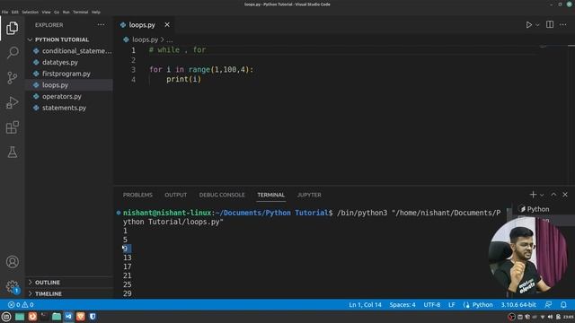Run the Python file with play button
This screenshot has width=575, height=323.
(528, 25)
